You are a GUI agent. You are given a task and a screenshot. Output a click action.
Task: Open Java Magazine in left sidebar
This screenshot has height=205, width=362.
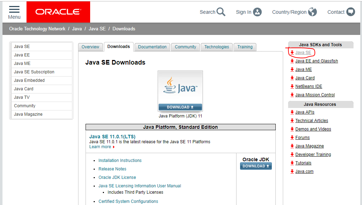(42, 114)
